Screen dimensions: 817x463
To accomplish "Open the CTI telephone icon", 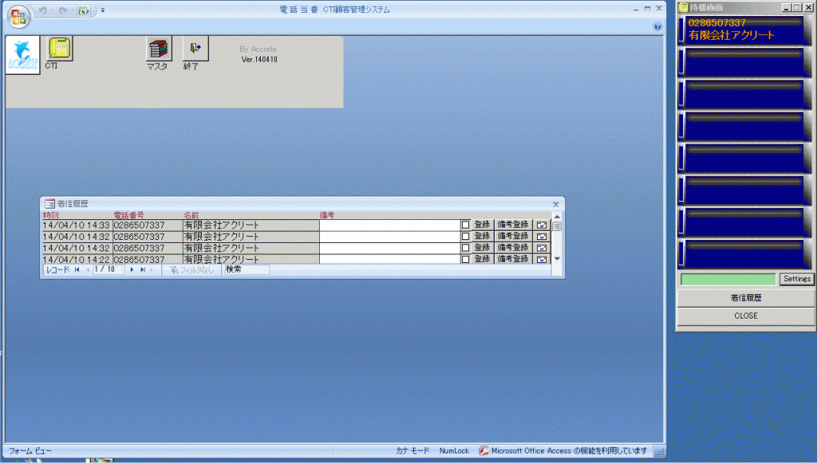I will tap(59, 49).
